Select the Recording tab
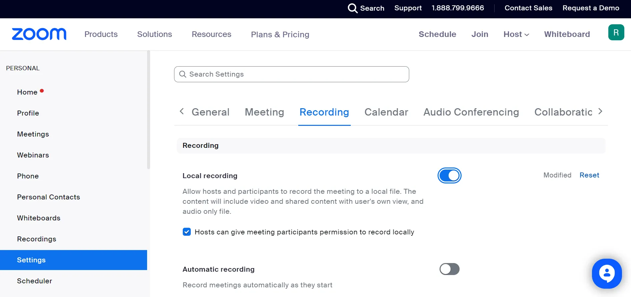 (324, 112)
